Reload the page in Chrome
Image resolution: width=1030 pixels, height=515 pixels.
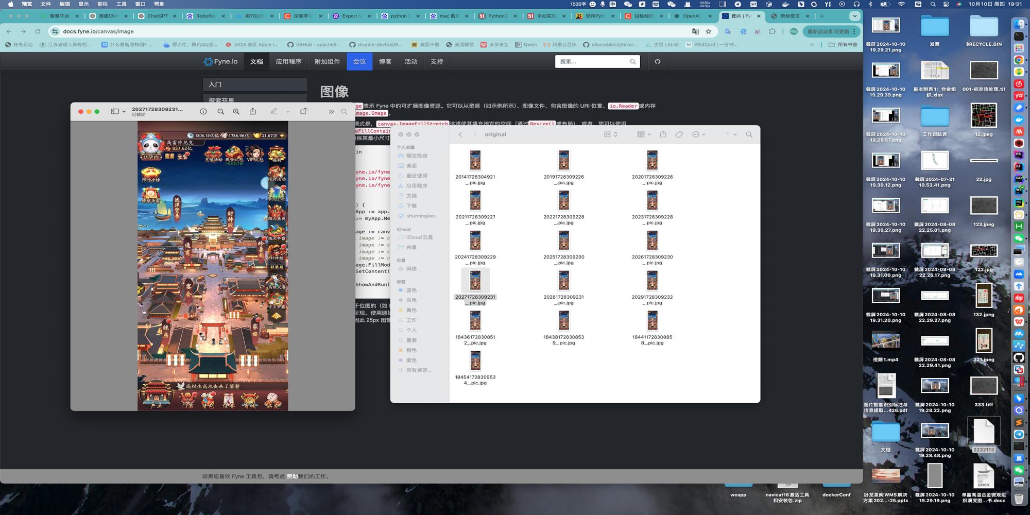38,31
